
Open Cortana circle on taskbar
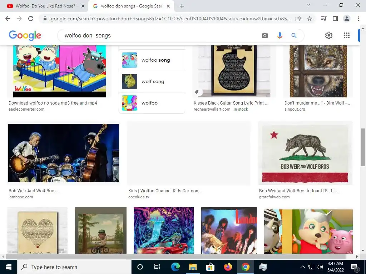[140, 267]
